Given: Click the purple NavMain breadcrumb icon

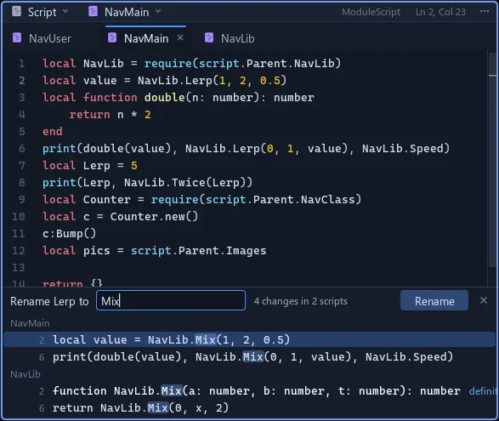Looking at the screenshot, I should click(93, 11).
